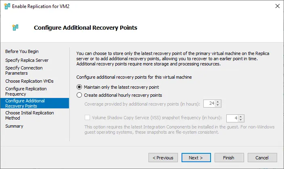Close the Enable Replication dialog
284x169 pixels.
coord(277,6)
